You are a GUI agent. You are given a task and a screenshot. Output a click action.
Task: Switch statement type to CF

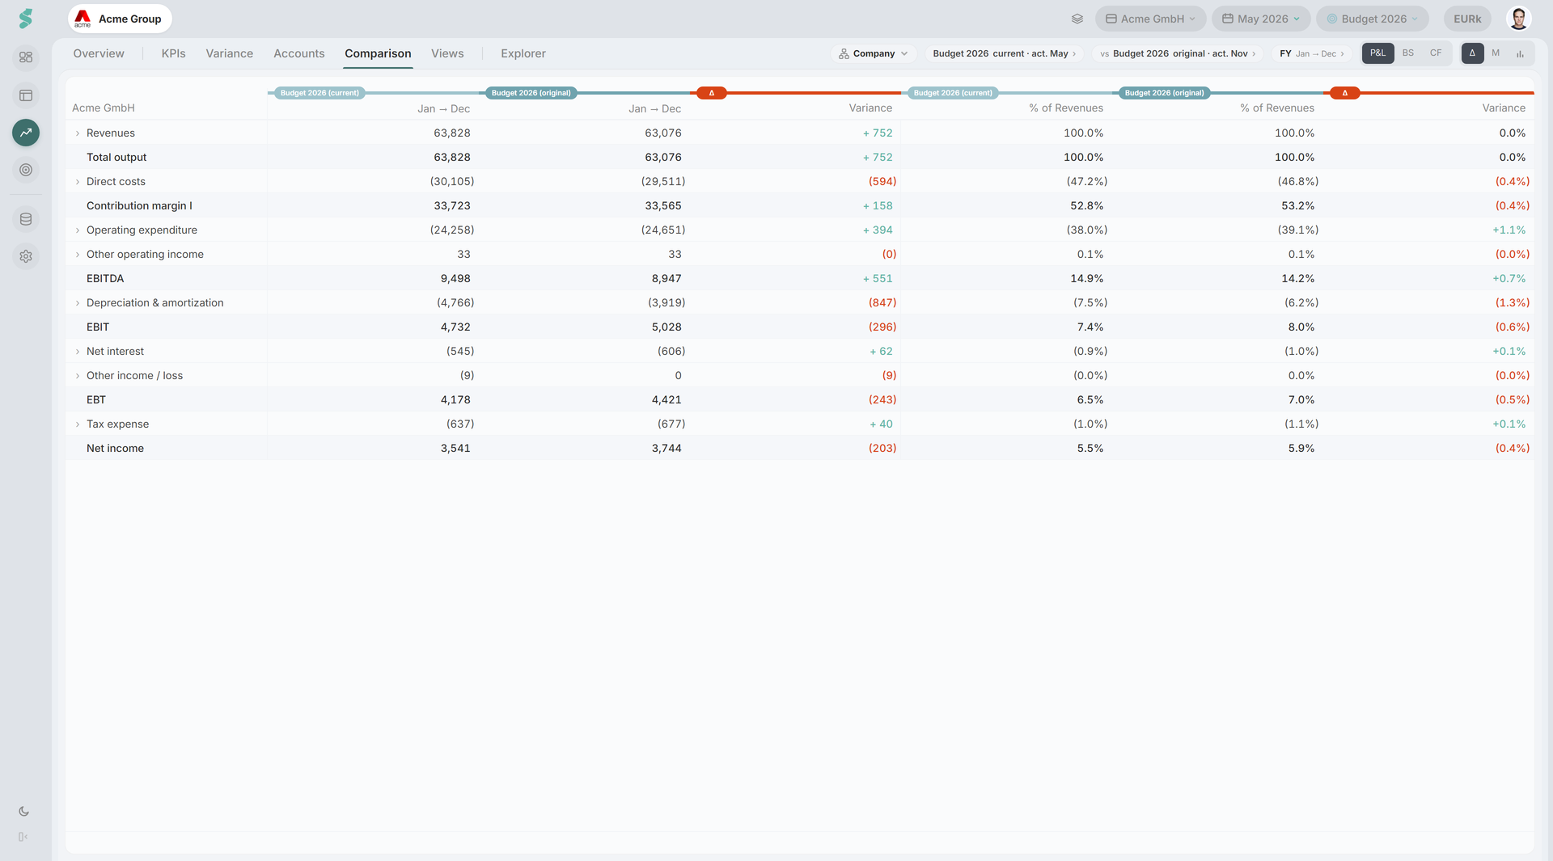pyautogui.click(x=1436, y=53)
